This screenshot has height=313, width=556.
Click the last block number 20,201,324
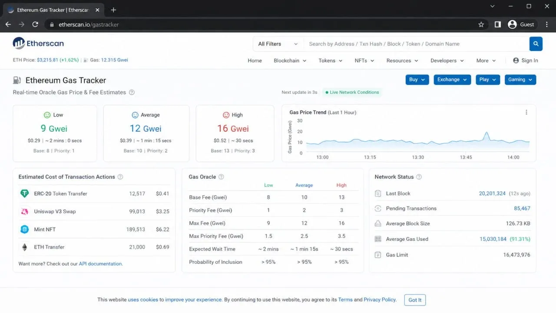(492, 193)
